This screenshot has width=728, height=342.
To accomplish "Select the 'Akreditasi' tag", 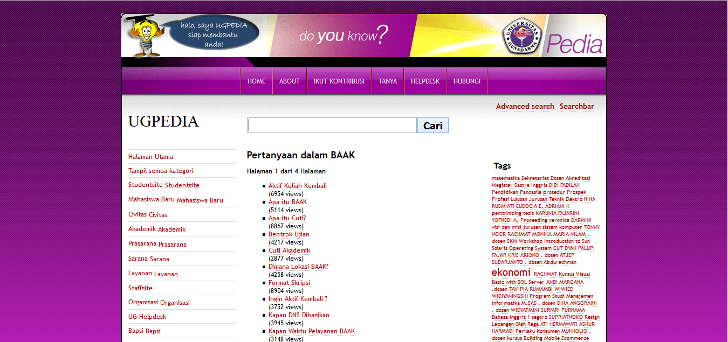I will point(578,178).
